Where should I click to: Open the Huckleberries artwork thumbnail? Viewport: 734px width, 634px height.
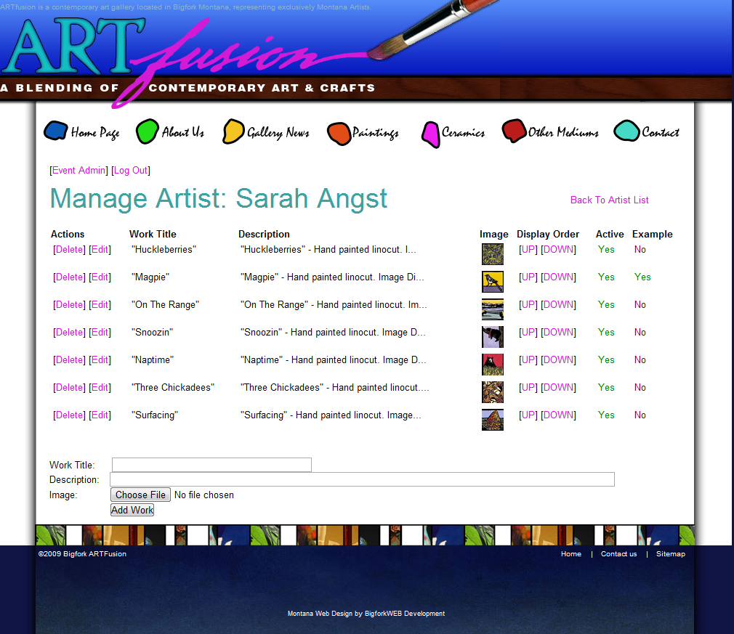(x=492, y=254)
